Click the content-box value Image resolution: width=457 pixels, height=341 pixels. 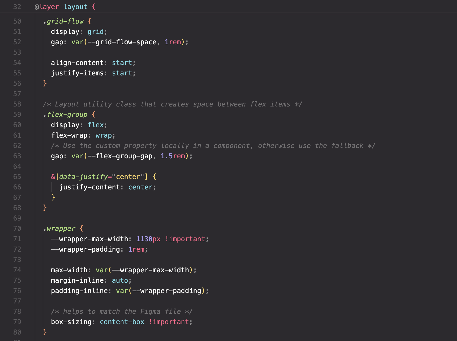(122, 322)
